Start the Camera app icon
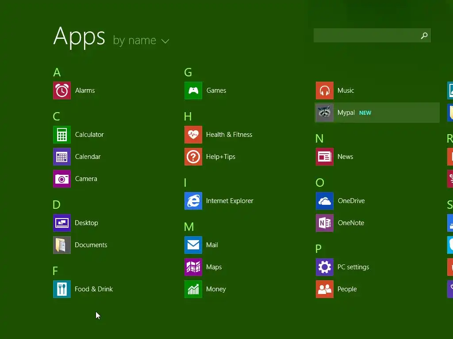 pos(62,179)
